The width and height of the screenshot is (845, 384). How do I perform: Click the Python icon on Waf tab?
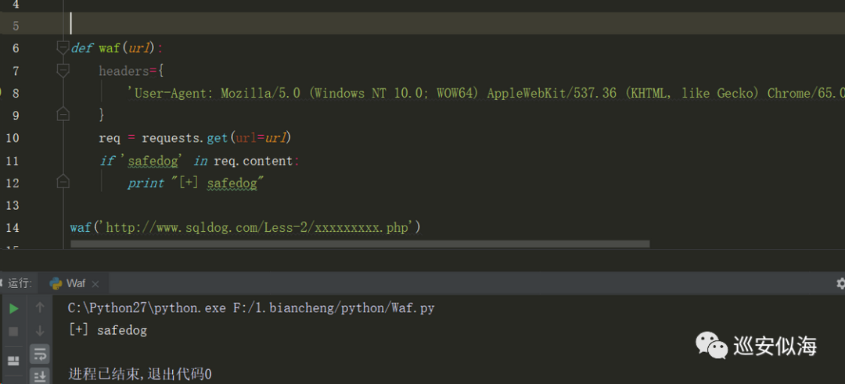pos(56,283)
